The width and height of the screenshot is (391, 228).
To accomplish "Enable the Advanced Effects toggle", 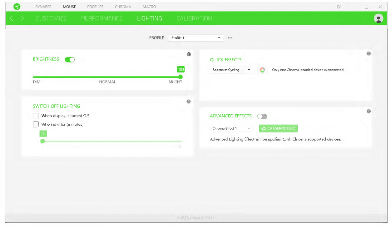I will (x=262, y=116).
